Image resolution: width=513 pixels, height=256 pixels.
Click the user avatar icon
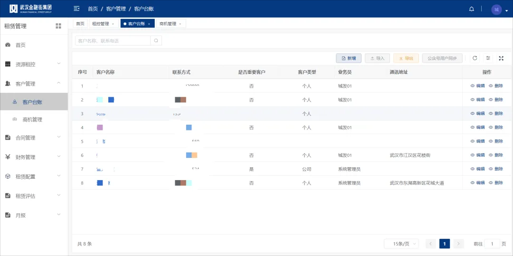496,9
